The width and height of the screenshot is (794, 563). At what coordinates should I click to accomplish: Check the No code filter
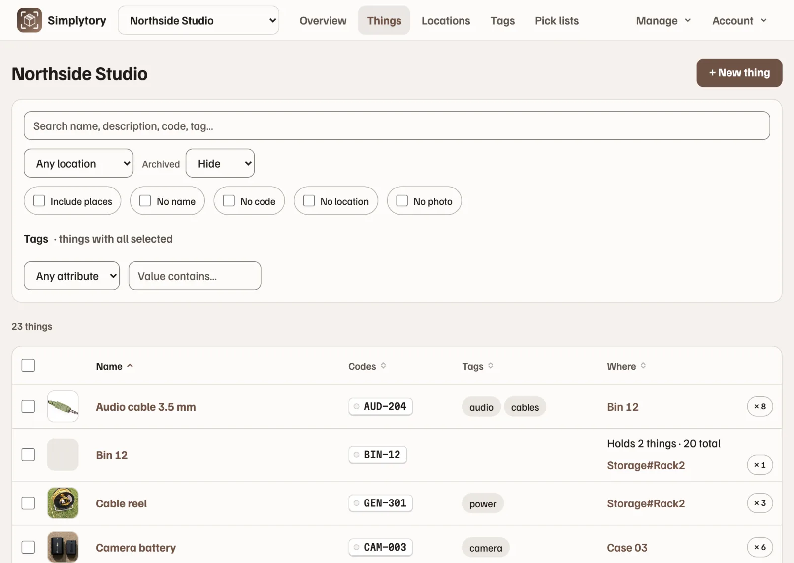[229, 200]
